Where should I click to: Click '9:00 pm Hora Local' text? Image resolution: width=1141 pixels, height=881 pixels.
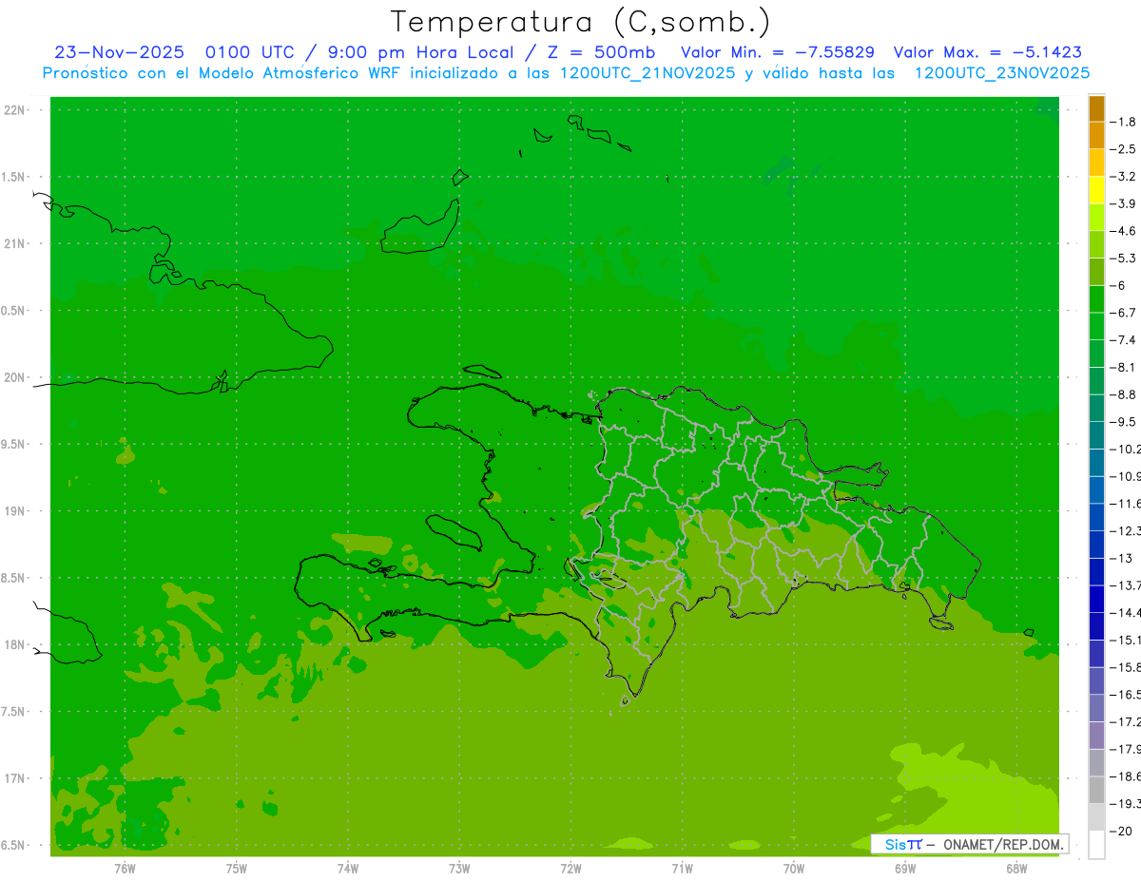pos(419,53)
